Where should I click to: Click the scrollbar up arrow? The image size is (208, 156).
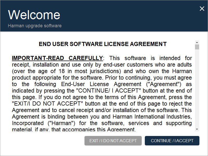coord(197,42)
